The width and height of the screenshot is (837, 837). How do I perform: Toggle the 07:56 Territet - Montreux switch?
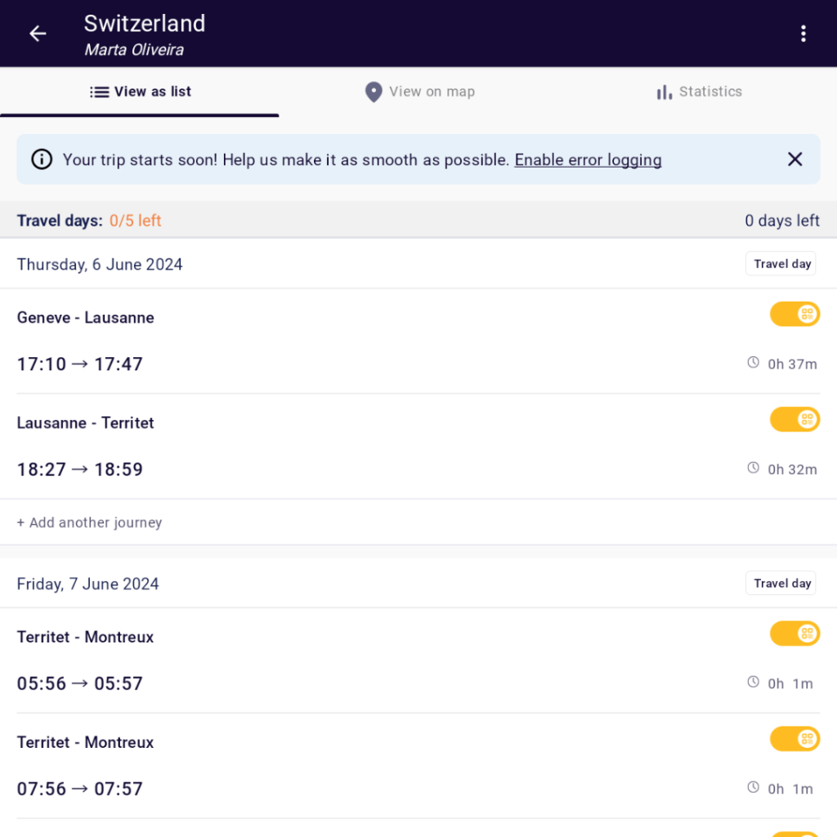click(794, 739)
